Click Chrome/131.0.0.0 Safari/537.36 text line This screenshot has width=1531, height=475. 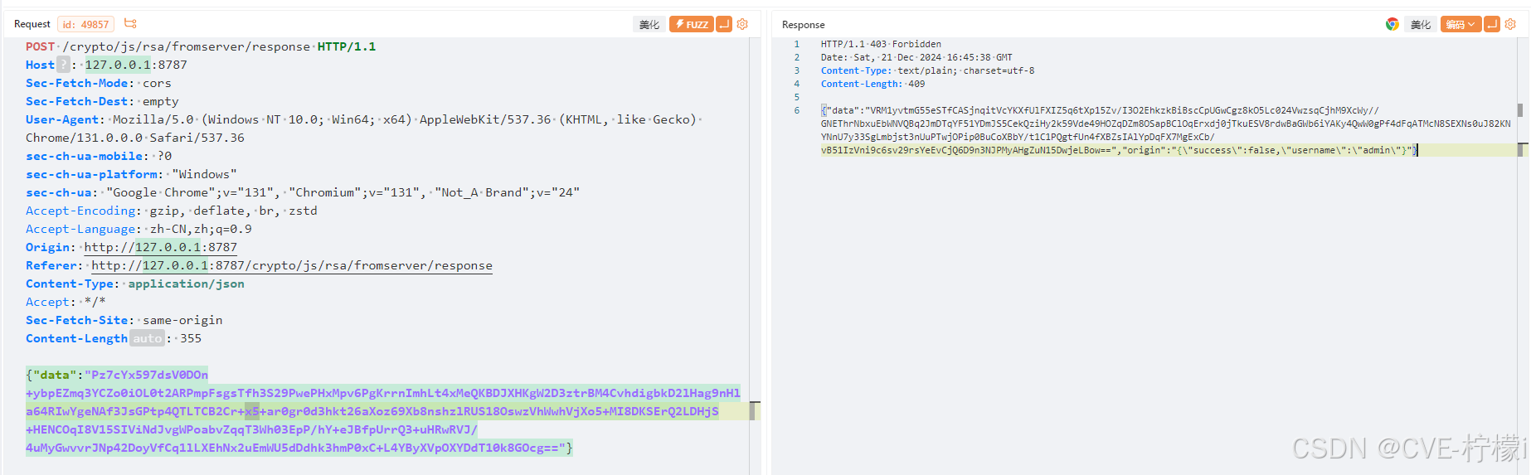(135, 138)
